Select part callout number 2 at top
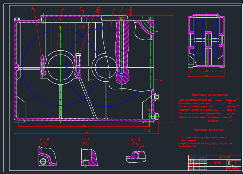Image resolution: width=243 pixels, height=174 pixels. click(x=114, y=9)
